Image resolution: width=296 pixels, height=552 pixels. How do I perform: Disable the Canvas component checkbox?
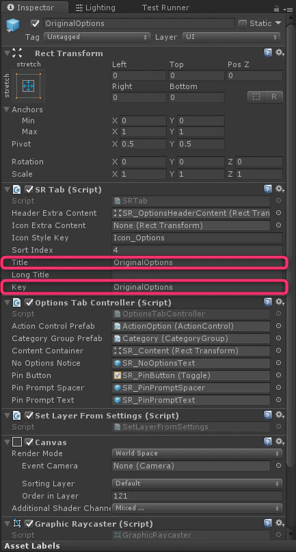click(x=29, y=442)
